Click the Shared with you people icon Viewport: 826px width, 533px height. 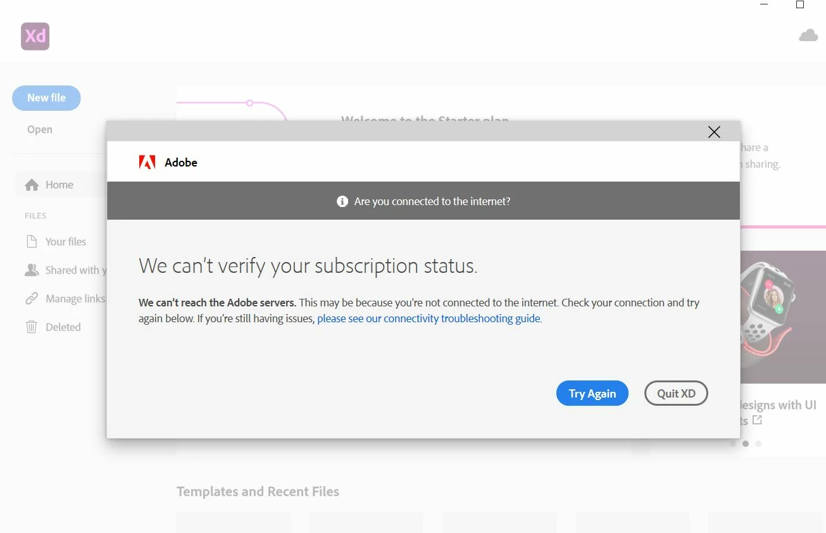(32, 270)
